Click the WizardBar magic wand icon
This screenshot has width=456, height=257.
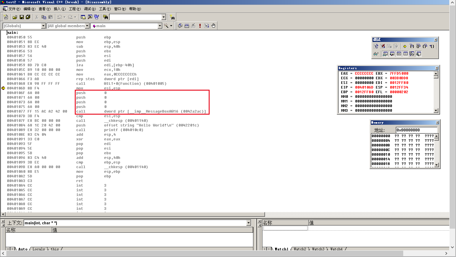(x=166, y=26)
